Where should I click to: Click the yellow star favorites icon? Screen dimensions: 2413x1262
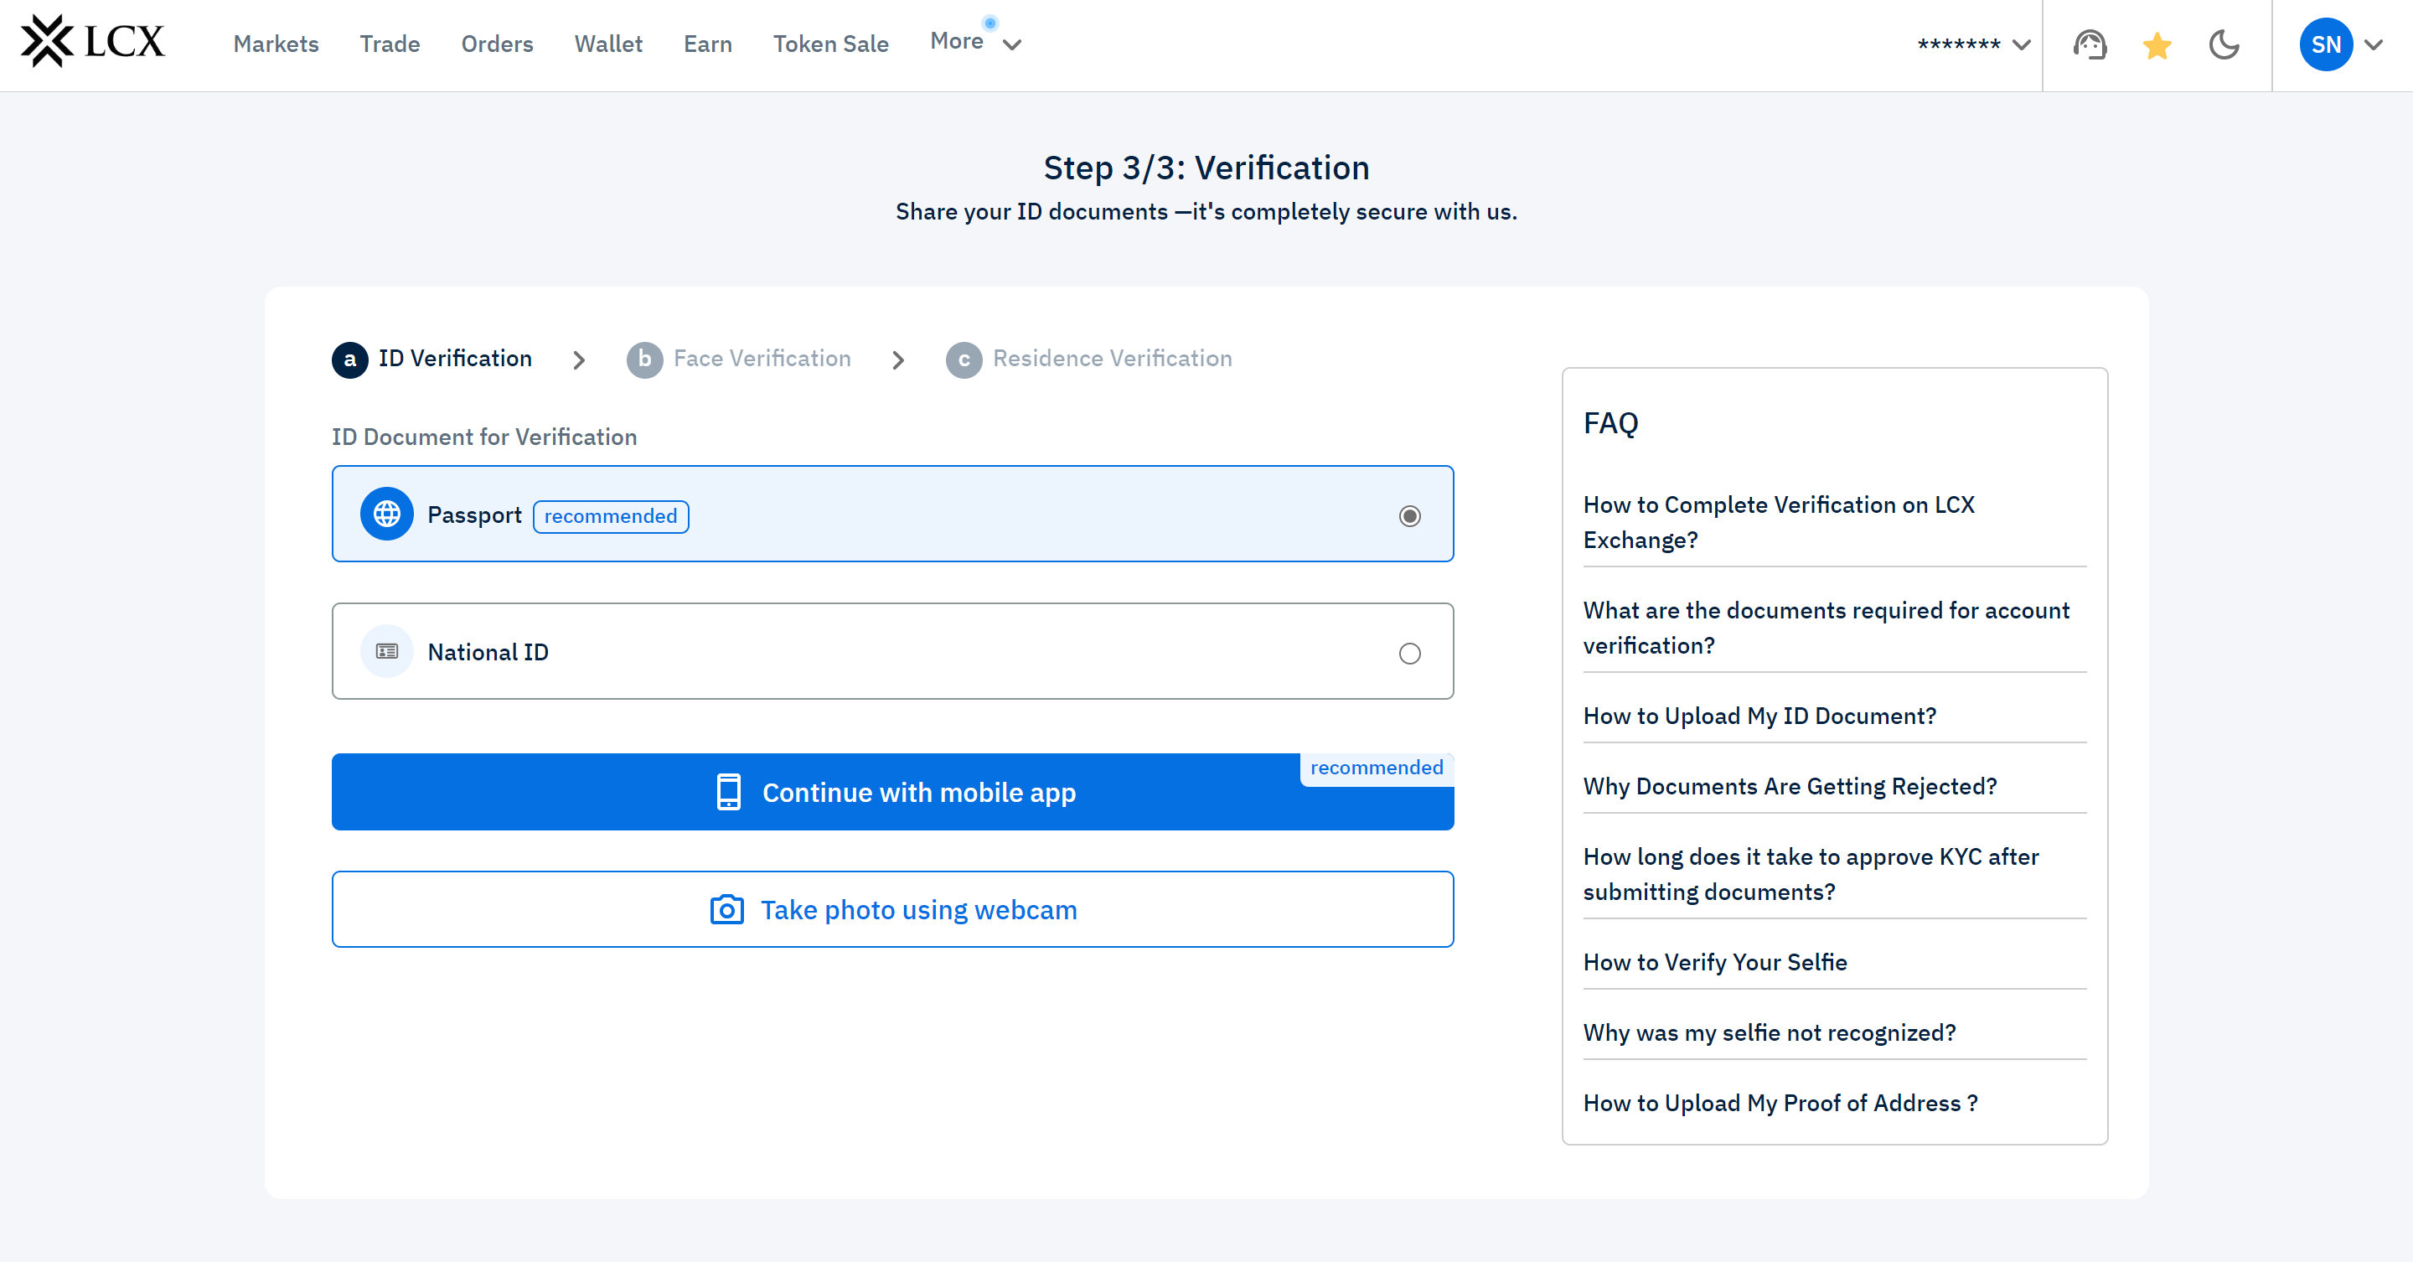pyautogui.click(x=2157, y=45)
